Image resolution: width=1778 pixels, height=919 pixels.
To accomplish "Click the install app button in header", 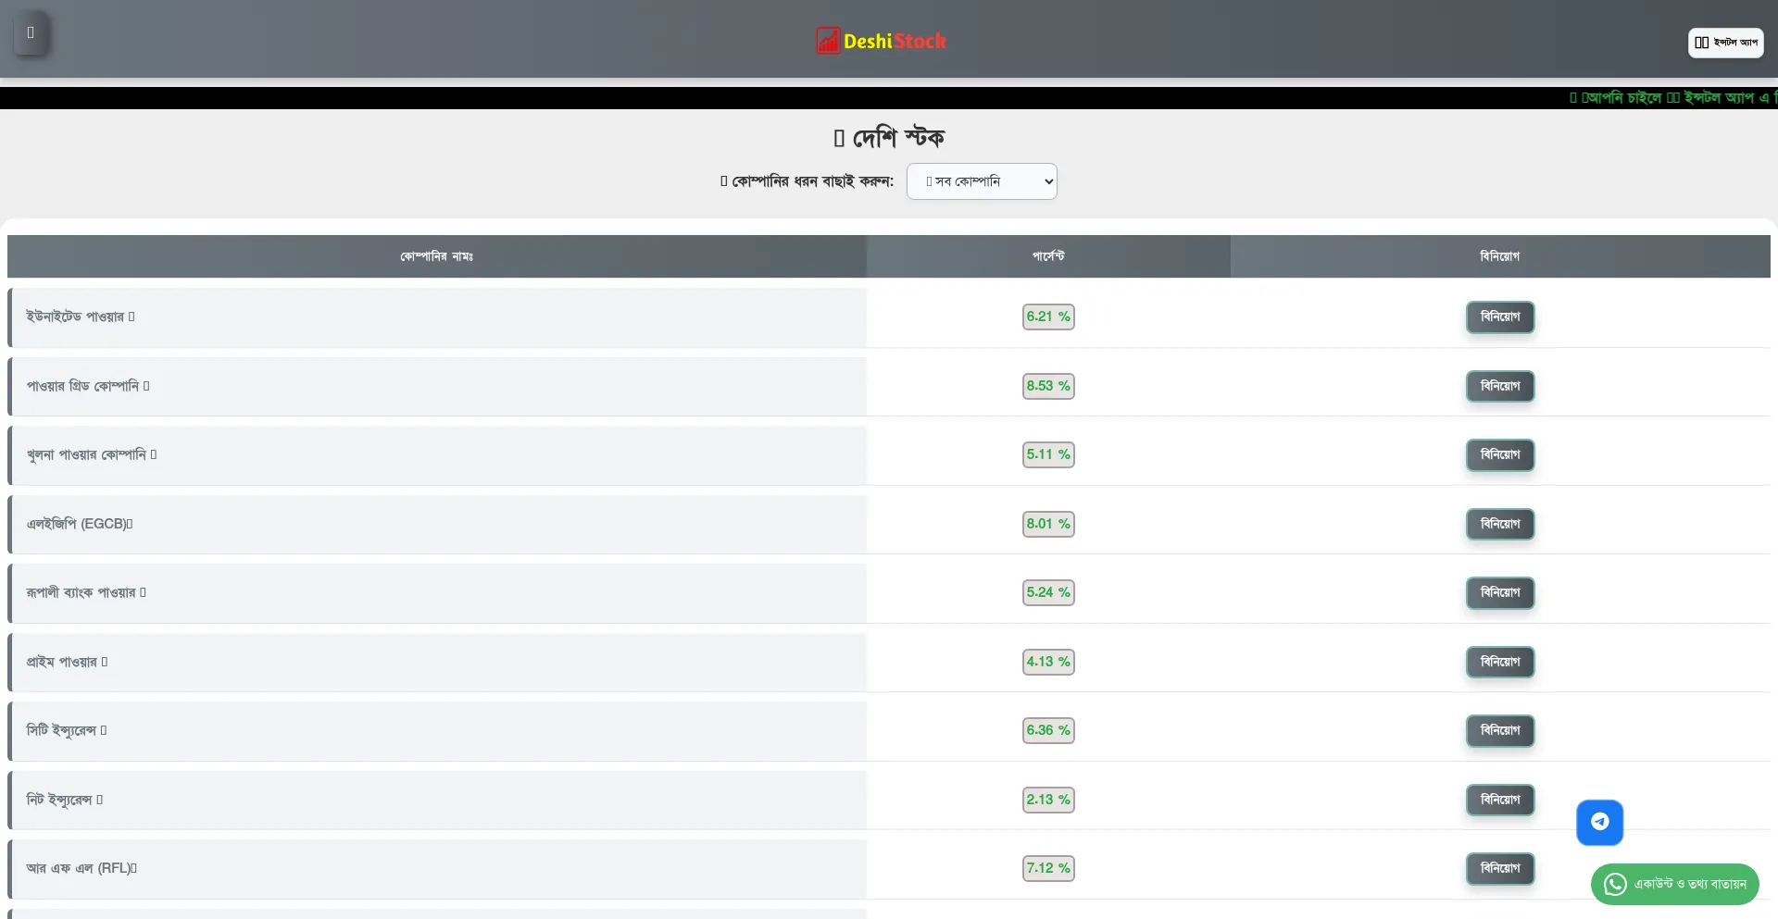I will pyautogui.click(x=1724, y=43).
